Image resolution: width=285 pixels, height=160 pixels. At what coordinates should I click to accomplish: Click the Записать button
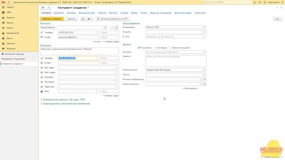click(71, 19)
